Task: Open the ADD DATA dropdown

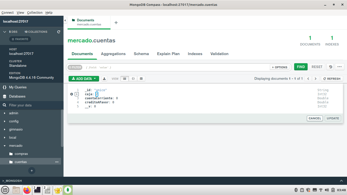Action: (x=84, y=79)
